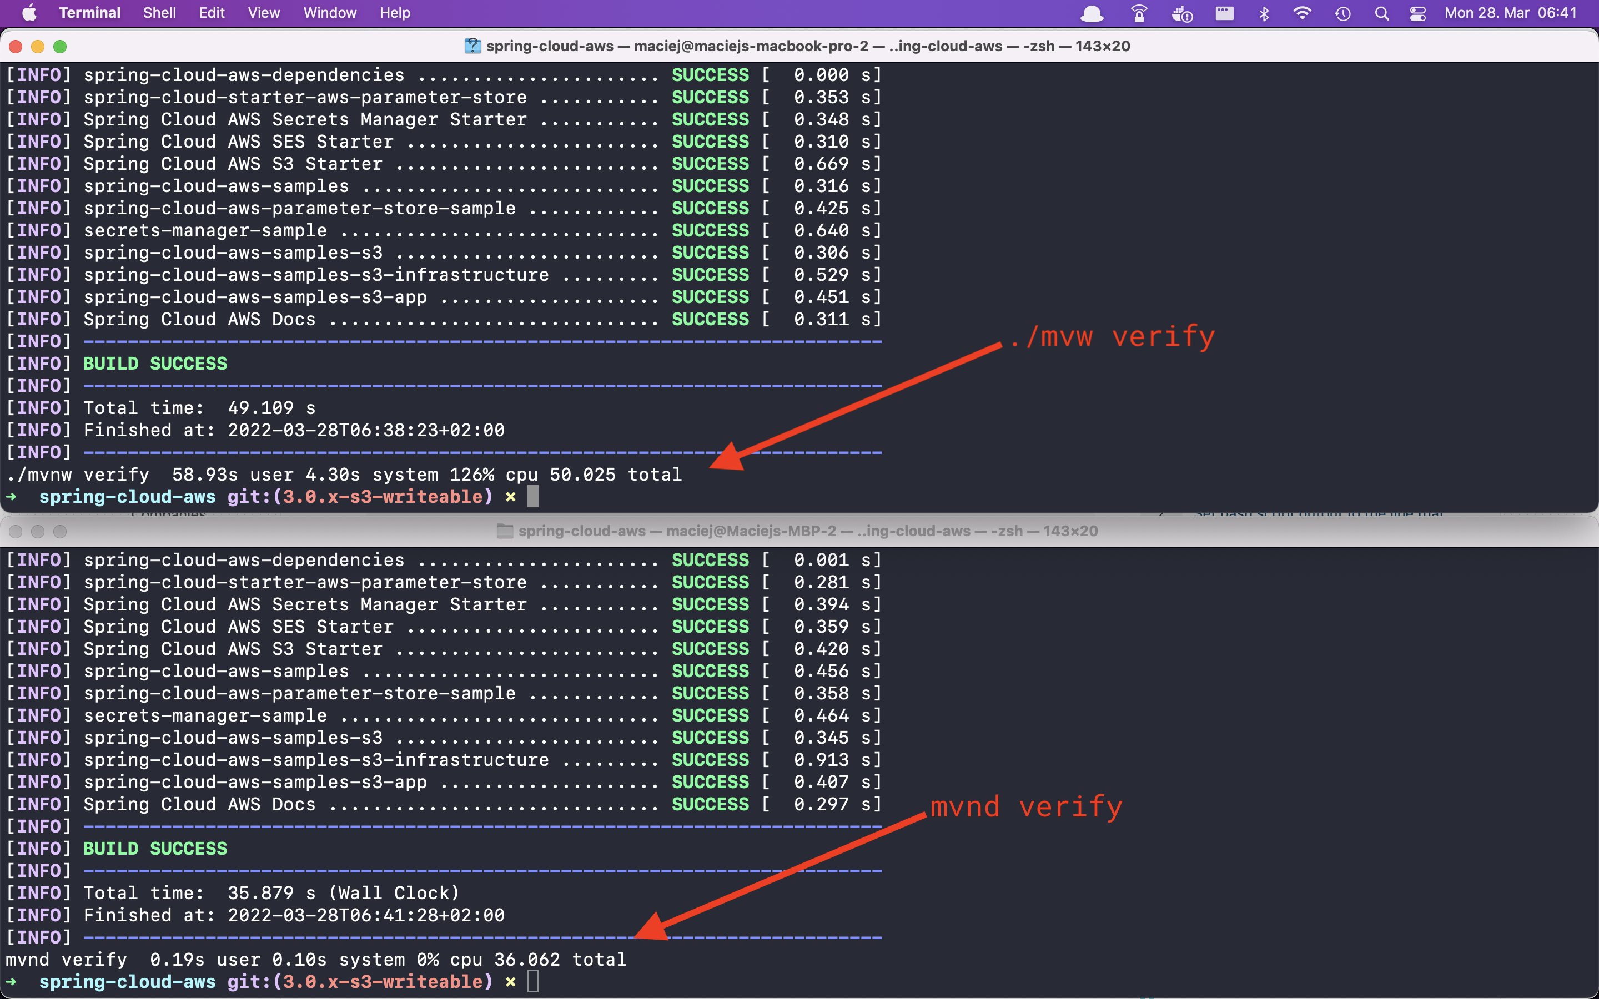Image resolution: width=1599 pixels, height=999 pixels.
Task: Click the parameter-store-sample line showing 0.358 s
Action: click(x=444, y=693)
